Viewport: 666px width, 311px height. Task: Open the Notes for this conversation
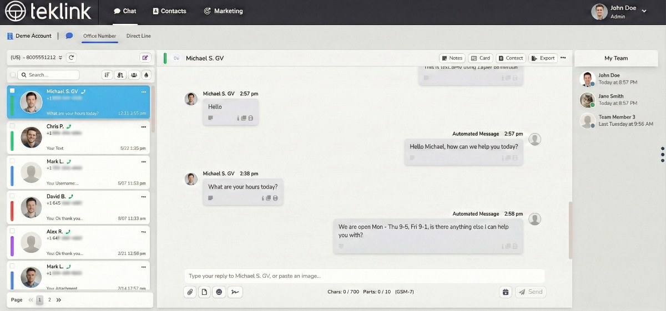pos(452,58)
